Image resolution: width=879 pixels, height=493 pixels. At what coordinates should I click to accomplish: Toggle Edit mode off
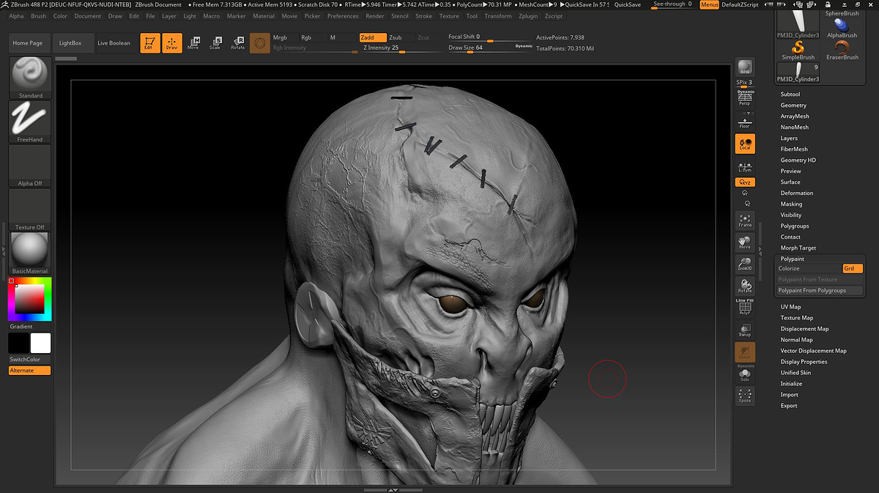(149, 43)
